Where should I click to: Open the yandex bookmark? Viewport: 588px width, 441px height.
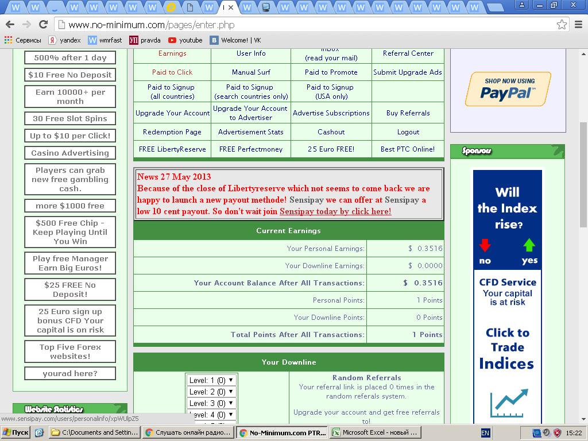tap(65, 40)
